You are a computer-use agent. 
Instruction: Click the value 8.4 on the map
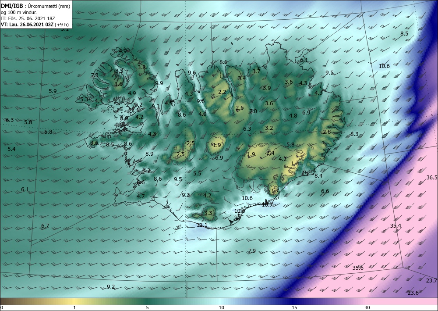coord(318,175)
